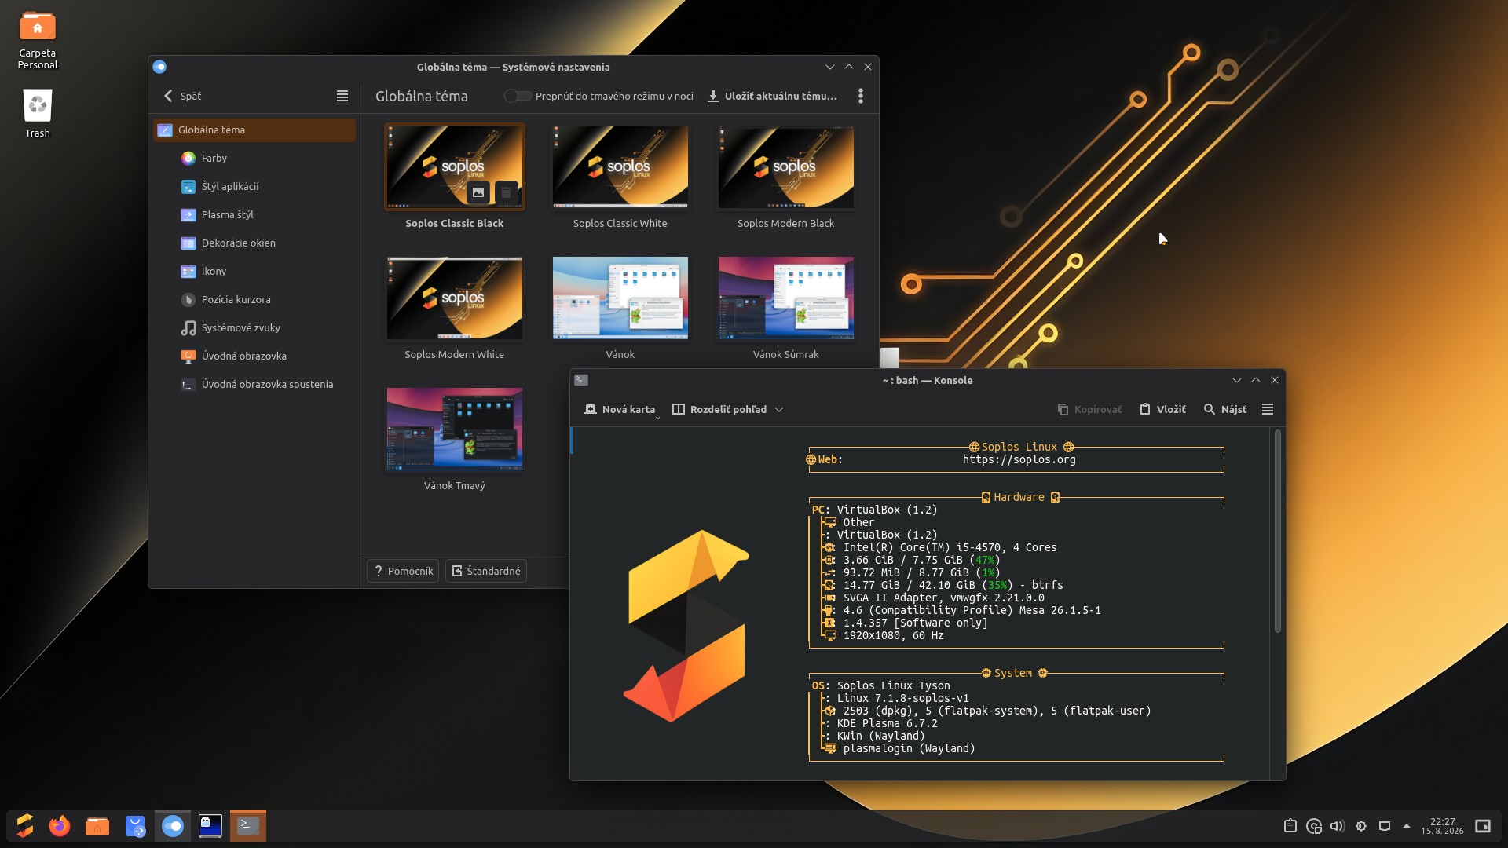Click the Konsole vertical scrollbar
1508x848 pixels.
pos(1278,531)
